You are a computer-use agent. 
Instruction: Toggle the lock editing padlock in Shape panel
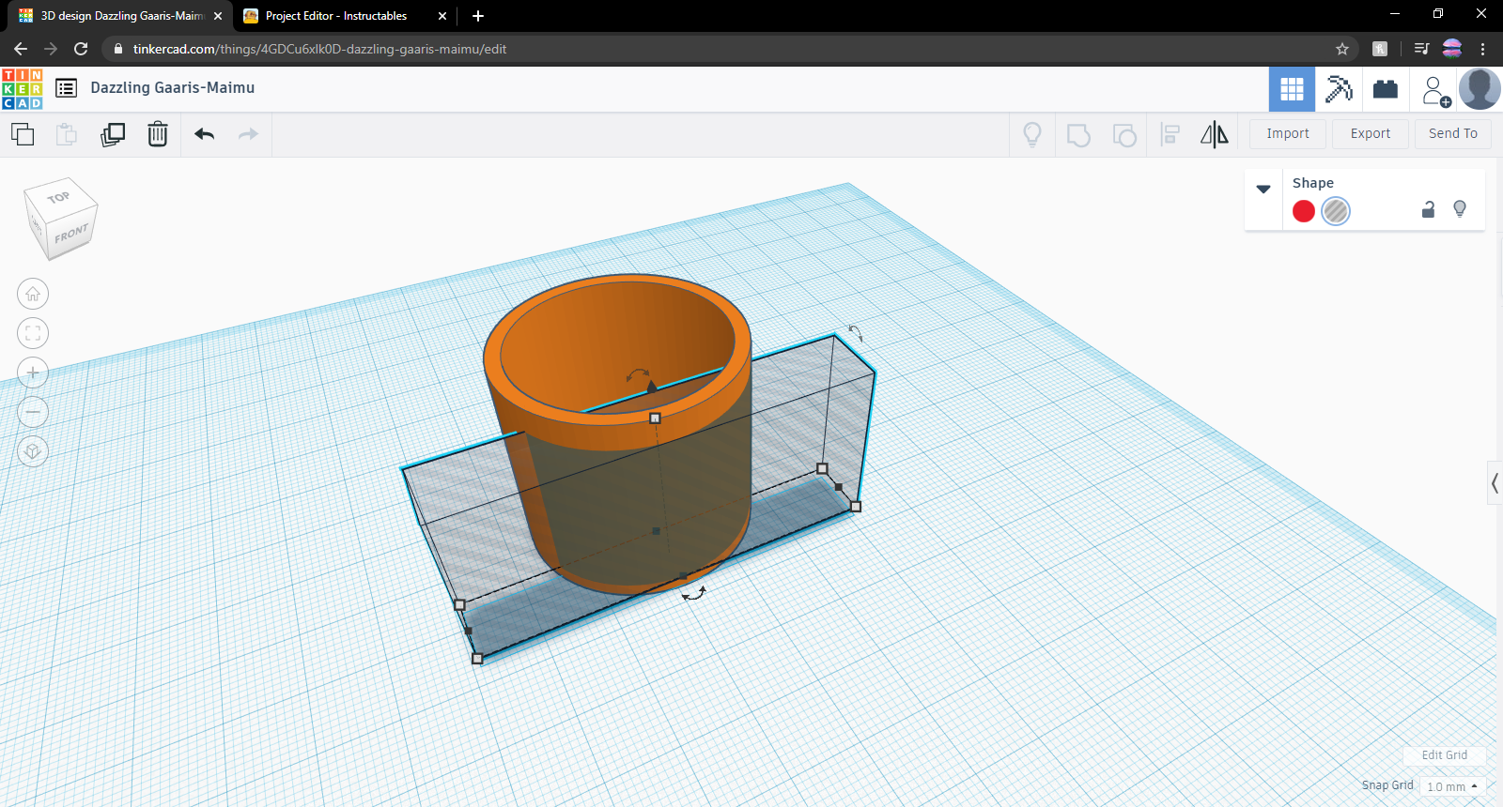coord(1429,209)
